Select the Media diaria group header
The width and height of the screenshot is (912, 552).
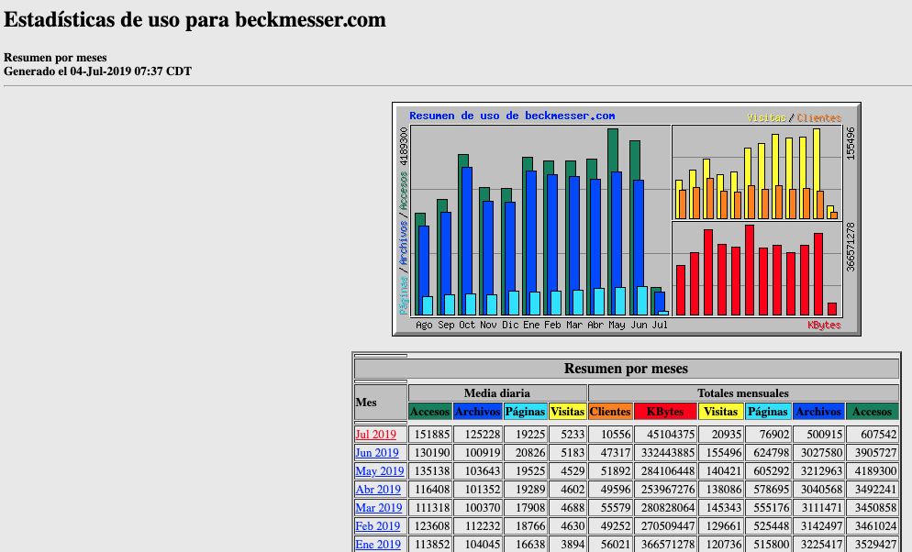[x=496, y=392]
